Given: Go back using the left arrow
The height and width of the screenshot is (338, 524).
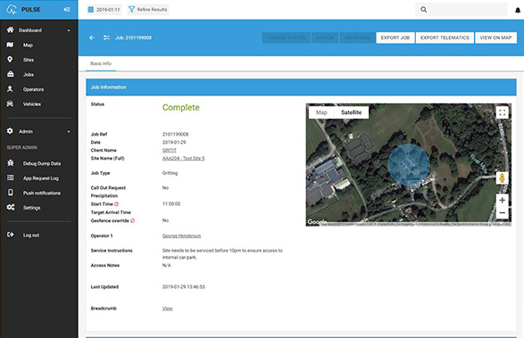Looking at the screenshot, I should [x=92, y=37].
